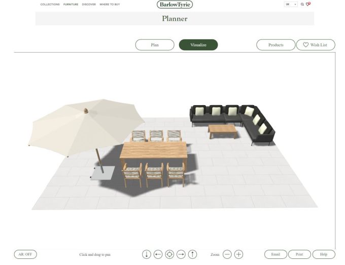Switch to the Plan tab
The height and width of the screenshot is (265, 345).
[x=155, y=45]
